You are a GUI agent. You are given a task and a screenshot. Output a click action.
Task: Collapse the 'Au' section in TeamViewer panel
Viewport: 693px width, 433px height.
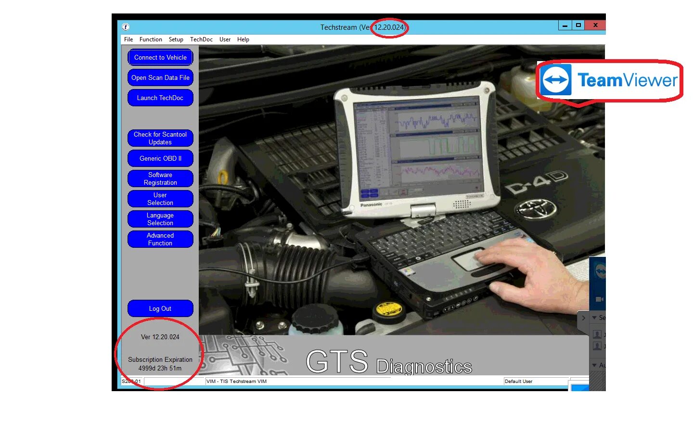(595, 365)
